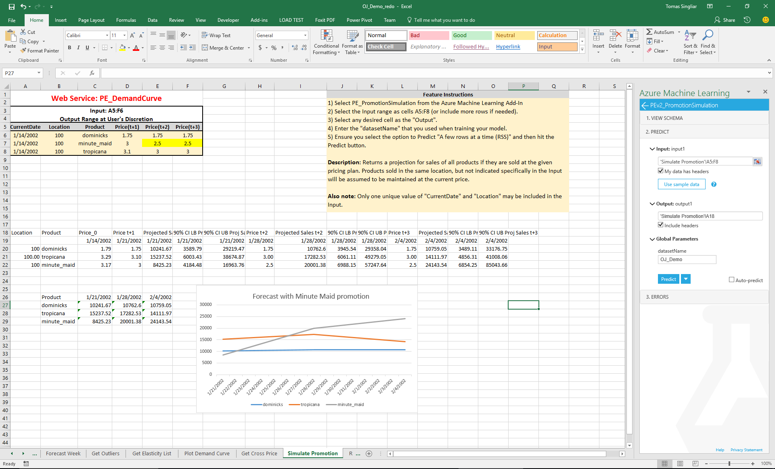
Task: Click Wrap Text command
Action: (216, 36)
